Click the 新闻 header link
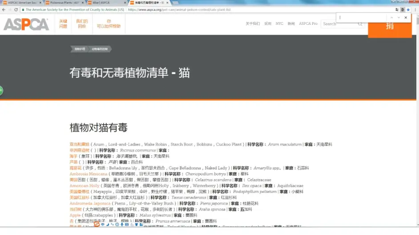Image resolution: width=419 pixels, height=235 pixels. point(291,23)
